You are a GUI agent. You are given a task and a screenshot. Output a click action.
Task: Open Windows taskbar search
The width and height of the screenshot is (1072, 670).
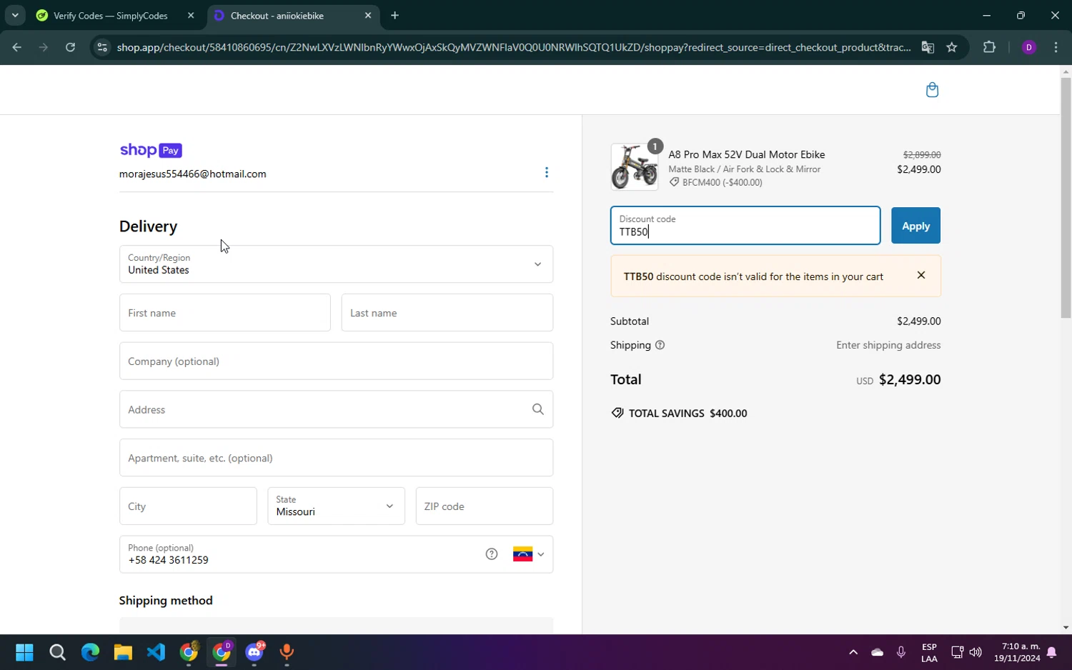pos(57,652)
